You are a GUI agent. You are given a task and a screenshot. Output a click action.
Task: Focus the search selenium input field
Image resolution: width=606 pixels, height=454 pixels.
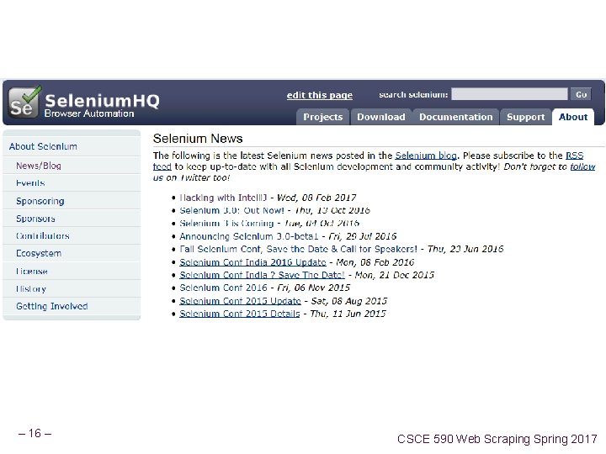[509, 94]
